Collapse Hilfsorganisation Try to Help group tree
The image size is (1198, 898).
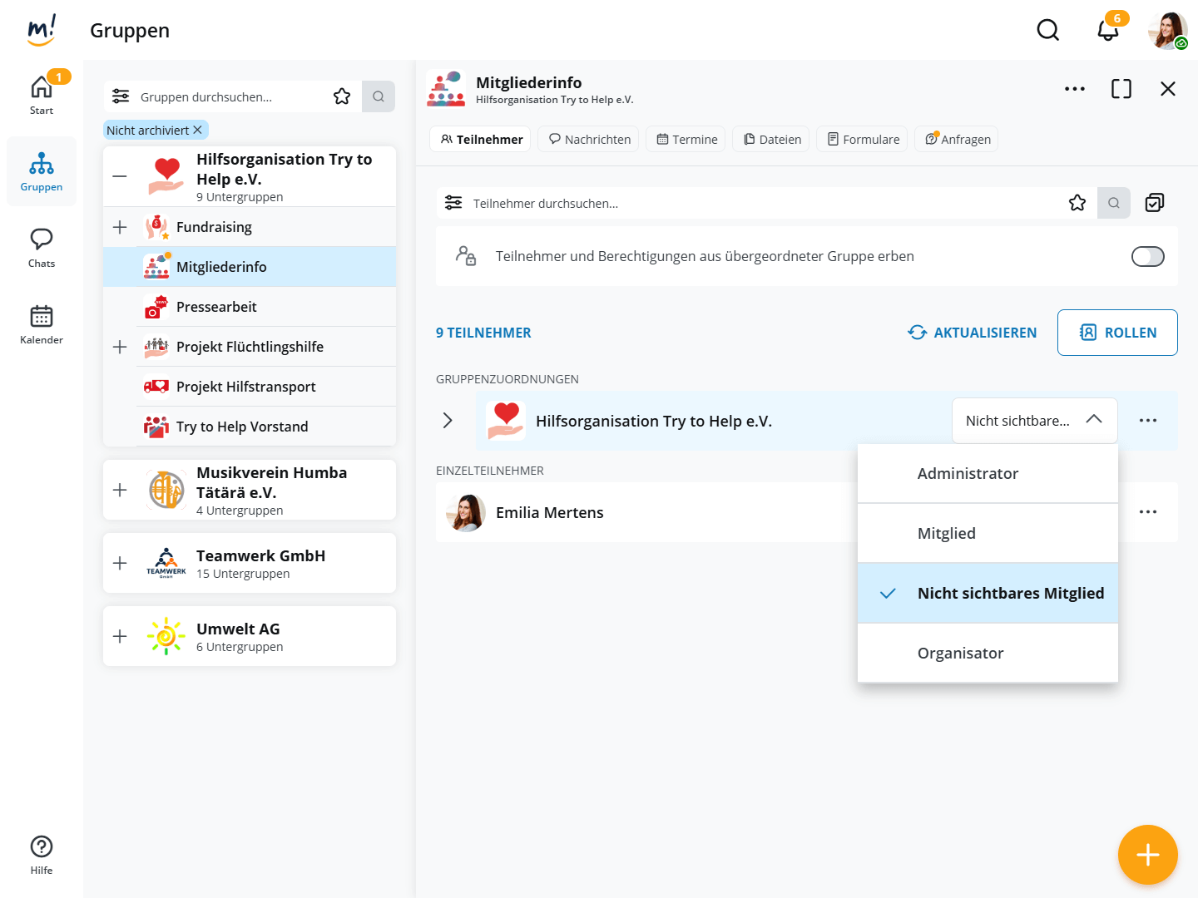pyautogui.click(x=120, y=176)
